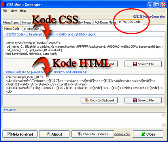Click the floppy disk icon on the lower Save button
This screenshot has width=168, height=142.
click(x=135, y=101)
